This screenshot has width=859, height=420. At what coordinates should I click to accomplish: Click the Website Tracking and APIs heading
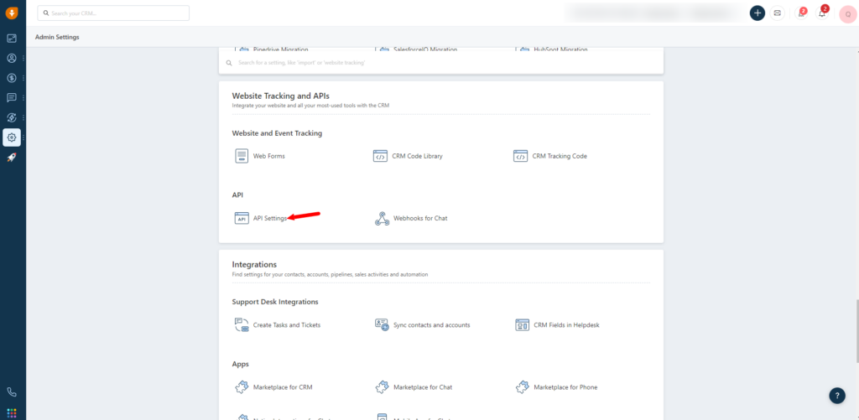[x=280, y=96]
